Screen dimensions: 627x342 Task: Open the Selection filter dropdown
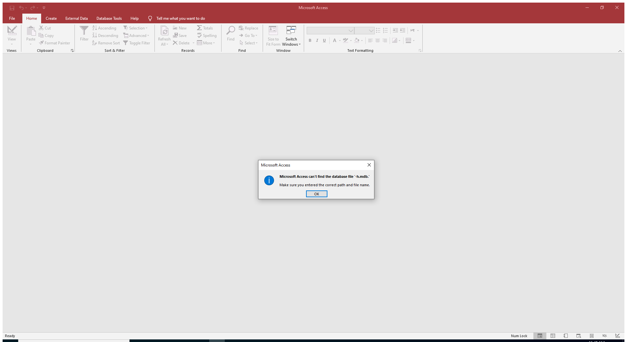(x=135, y=28)
